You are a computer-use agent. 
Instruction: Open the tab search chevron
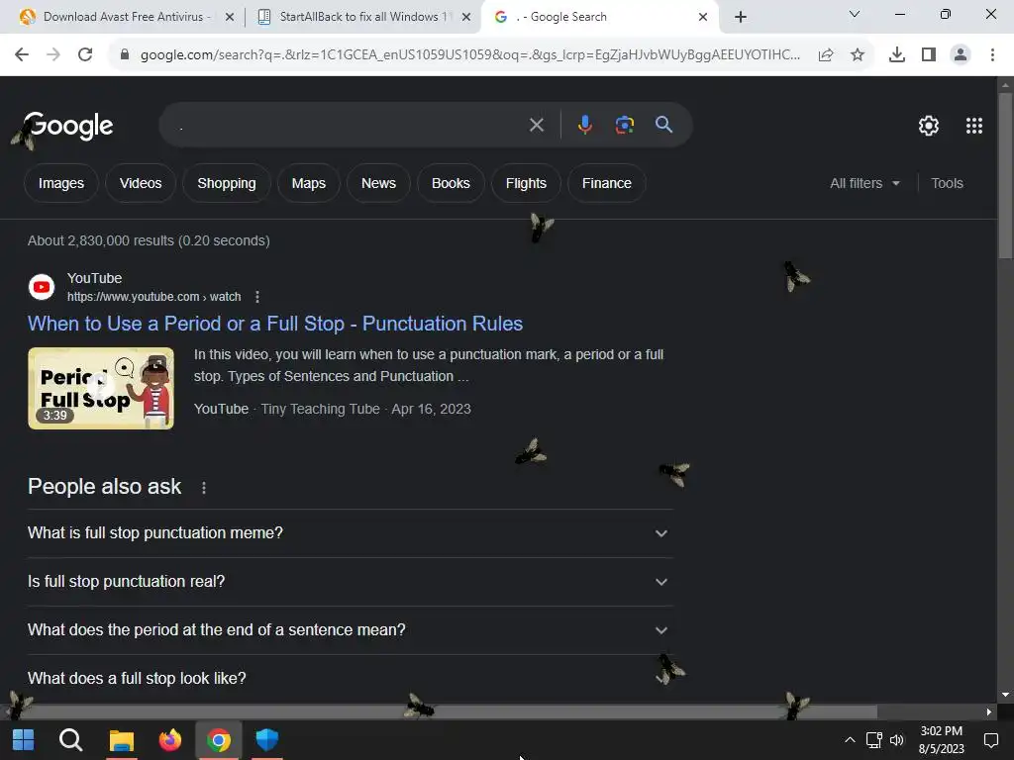[855, 14]
